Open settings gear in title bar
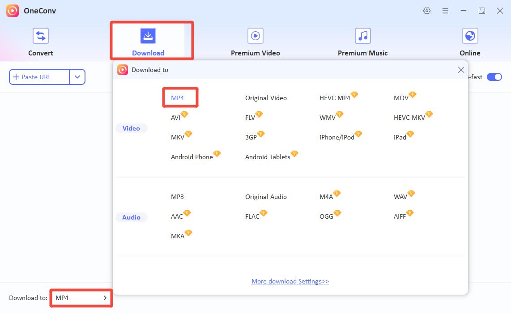Image resolution: width=511 pixels, height=313 pixels. pyautogui.click(x=427, y=11)
